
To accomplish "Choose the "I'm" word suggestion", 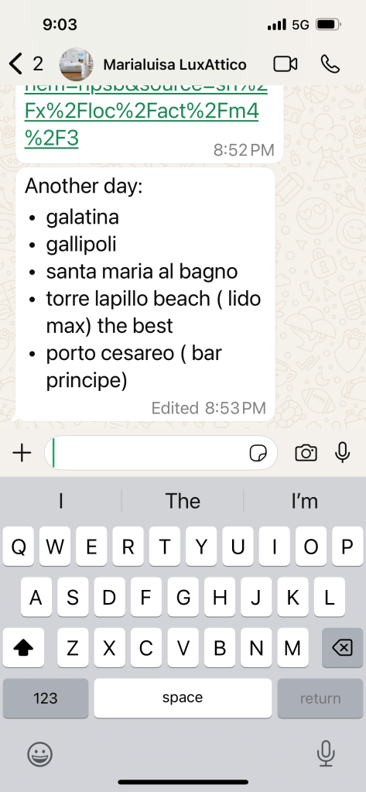I will [x=305, y=501].
